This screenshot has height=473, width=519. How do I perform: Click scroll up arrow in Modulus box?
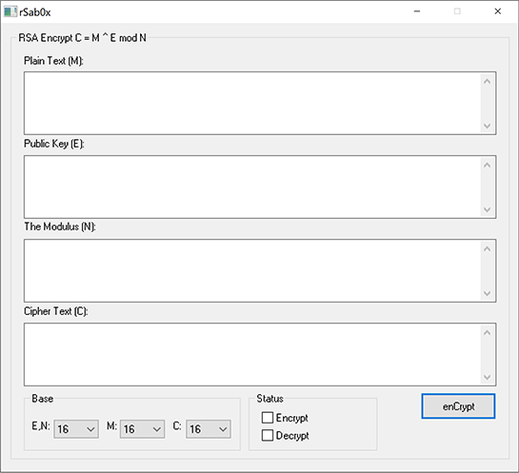click(x=487, y=249)
